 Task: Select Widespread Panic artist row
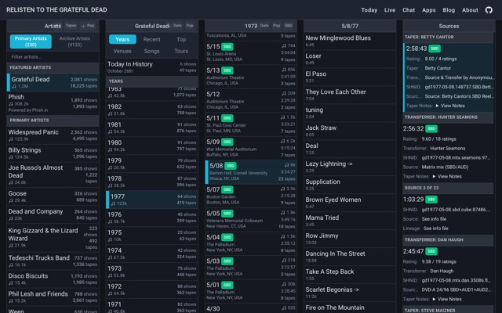(x=53, y=135)
